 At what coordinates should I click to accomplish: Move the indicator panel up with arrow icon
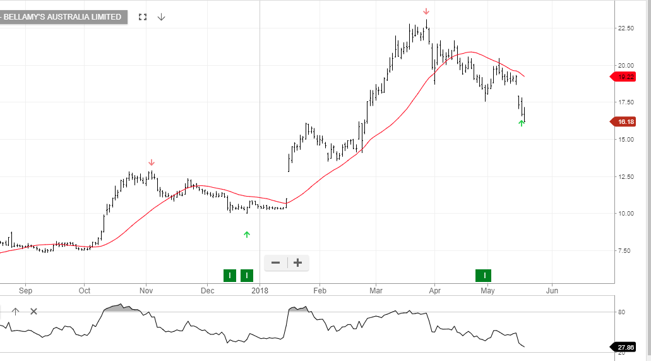pos(16,311)
